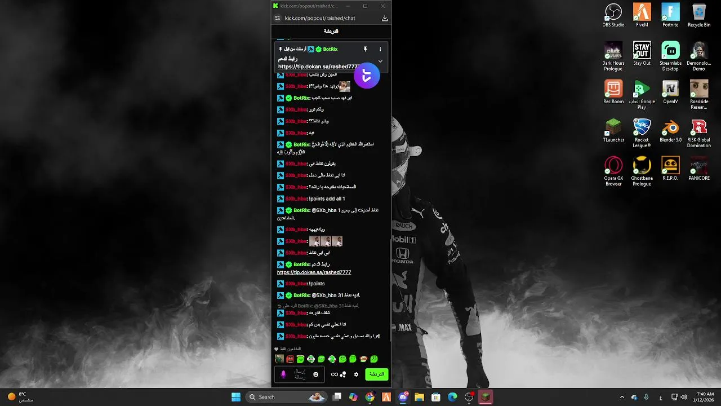This screenshot has width=721, height=406.
Task: Click the kick.com popout chat URL
Action: 320,18
